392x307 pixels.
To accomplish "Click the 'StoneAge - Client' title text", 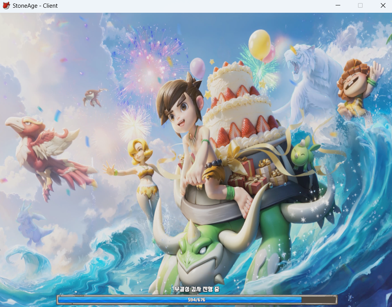I will point(35,6).
